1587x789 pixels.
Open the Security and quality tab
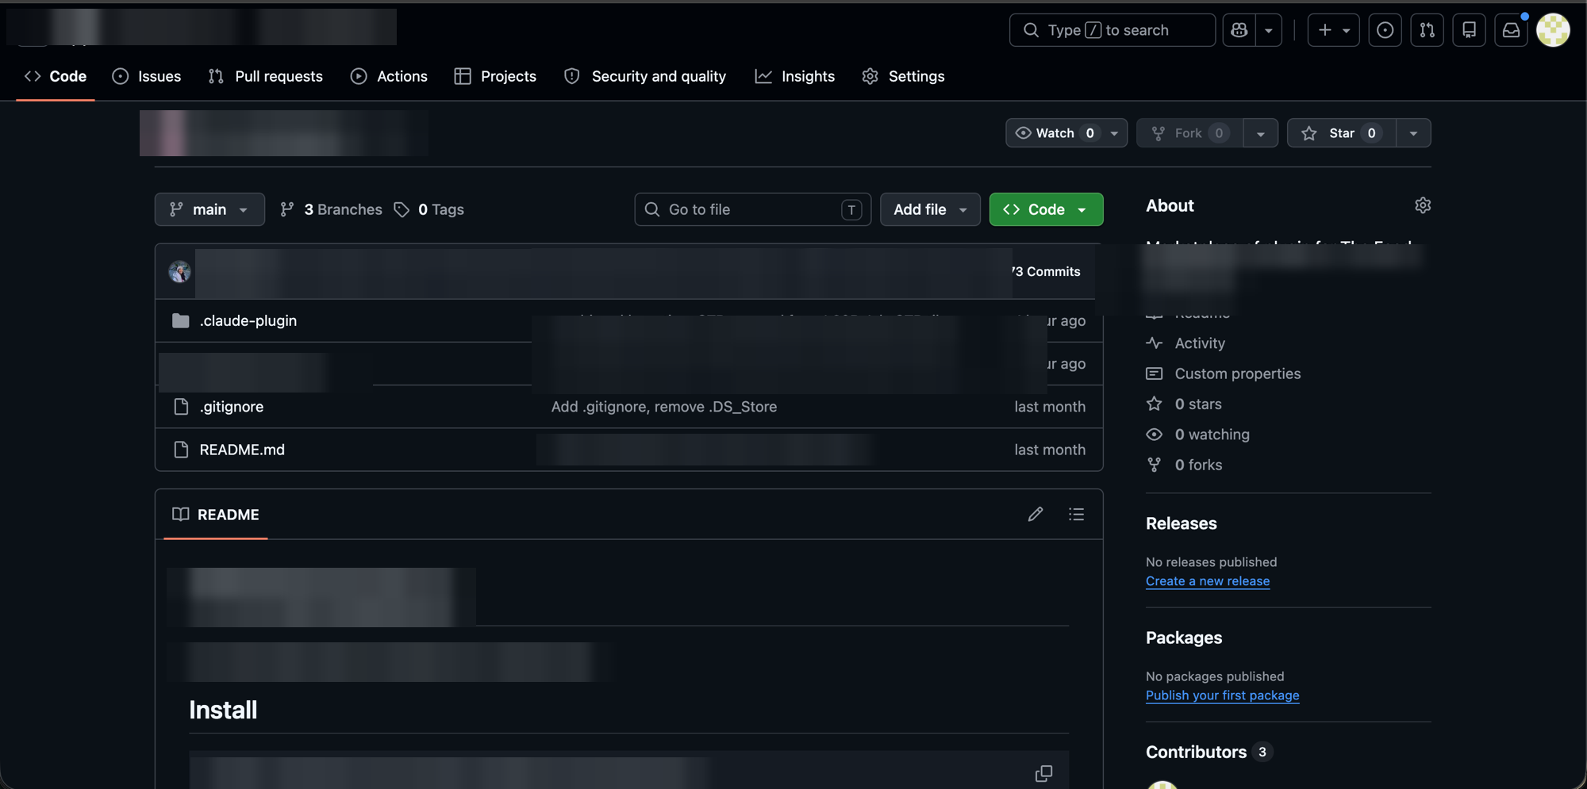click(x=644, y=76)
